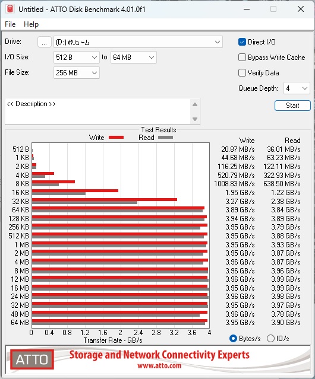315x379 pixels.
Task: Click the "36.01 MB/s" read value
Action: point(283,149)
